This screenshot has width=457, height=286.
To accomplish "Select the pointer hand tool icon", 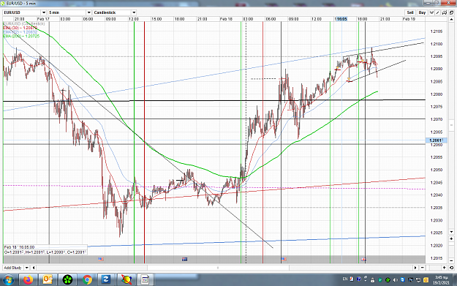I will point(432,12).
